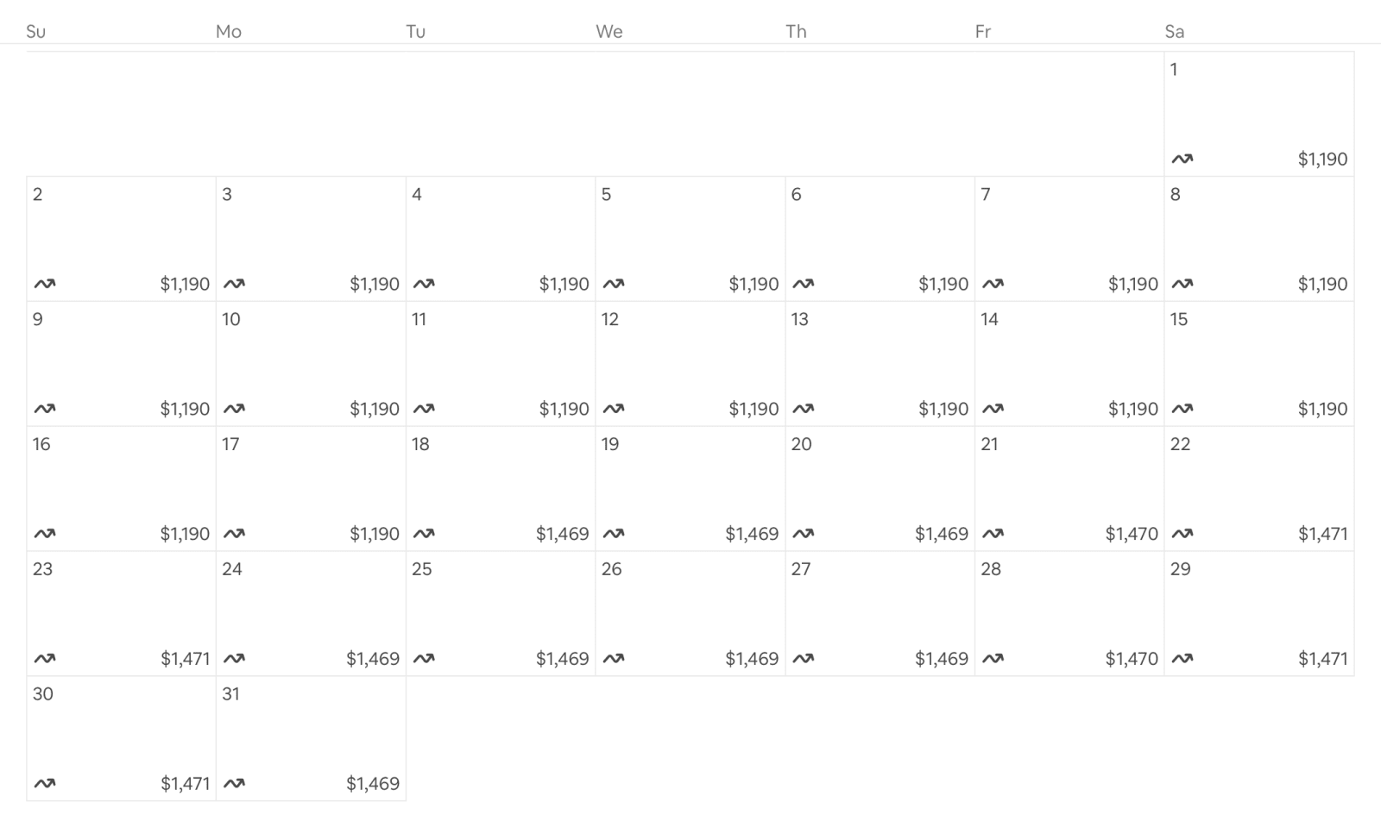The image size is (1381, 821).
Task: Click the $1,471 price on day 29
Action: click(x=1322, y=659)
